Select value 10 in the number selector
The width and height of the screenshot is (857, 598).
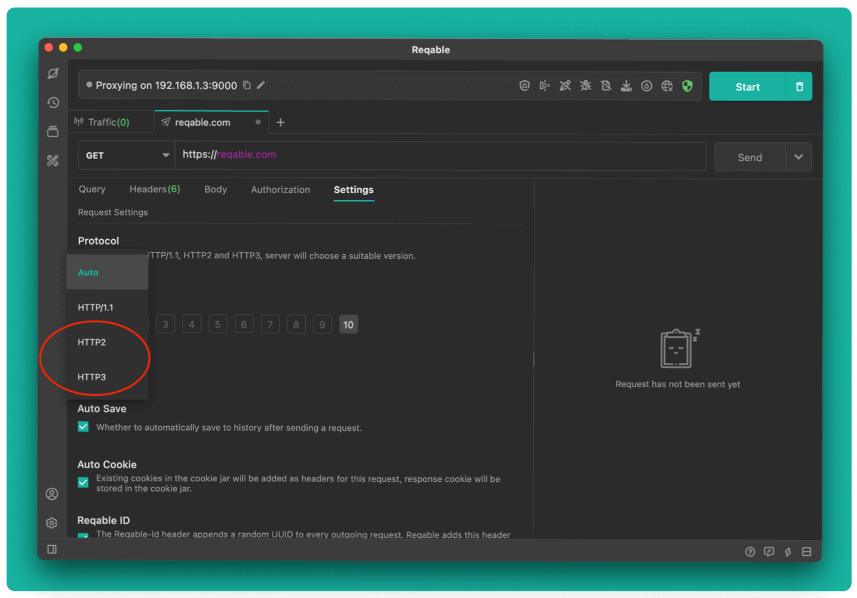click(349, 324)
